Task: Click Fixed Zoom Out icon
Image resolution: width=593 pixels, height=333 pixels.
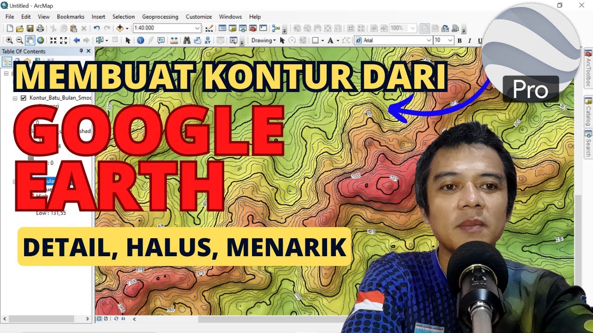Action: [63, 40]
